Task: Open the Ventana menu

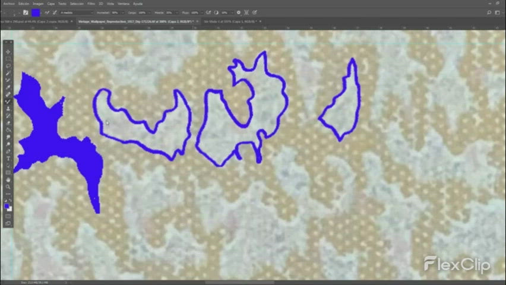Action: 123,3
